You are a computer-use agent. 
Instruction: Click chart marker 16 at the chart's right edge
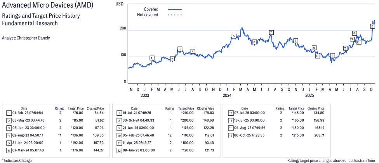[x=372, y=26]
